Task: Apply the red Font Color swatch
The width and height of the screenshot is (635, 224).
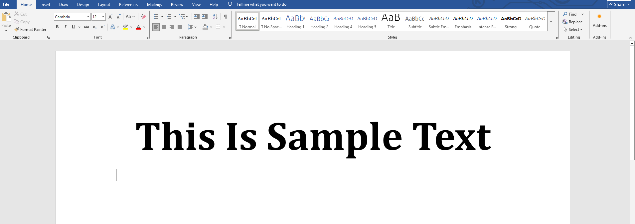Action: coord(138,27)
